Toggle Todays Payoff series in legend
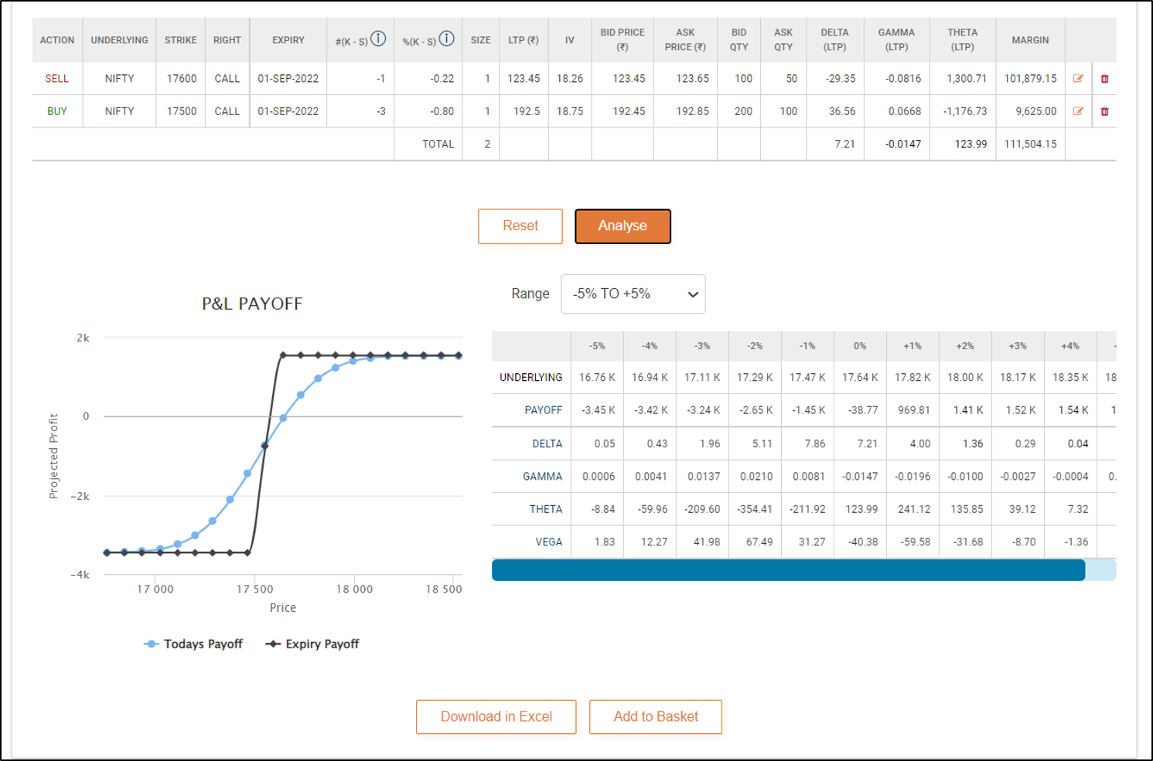 click(194, 644)
